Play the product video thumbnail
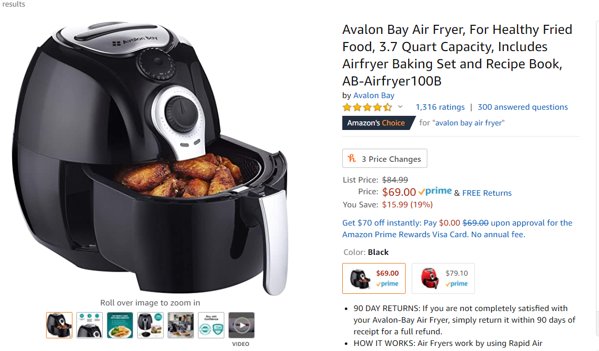599x351 pixels. [242, 325]
